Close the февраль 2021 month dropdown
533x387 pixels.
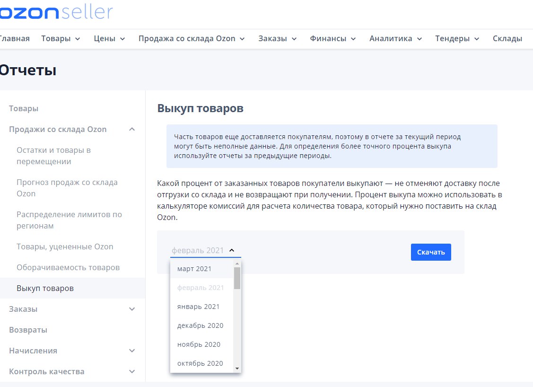(x=205, y=250)
